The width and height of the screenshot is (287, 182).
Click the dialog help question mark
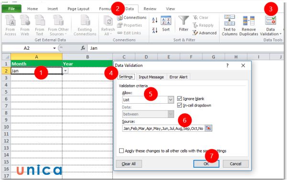(227, 65)
